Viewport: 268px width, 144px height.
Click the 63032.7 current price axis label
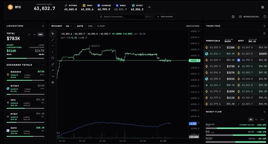(x=195, y=61)
